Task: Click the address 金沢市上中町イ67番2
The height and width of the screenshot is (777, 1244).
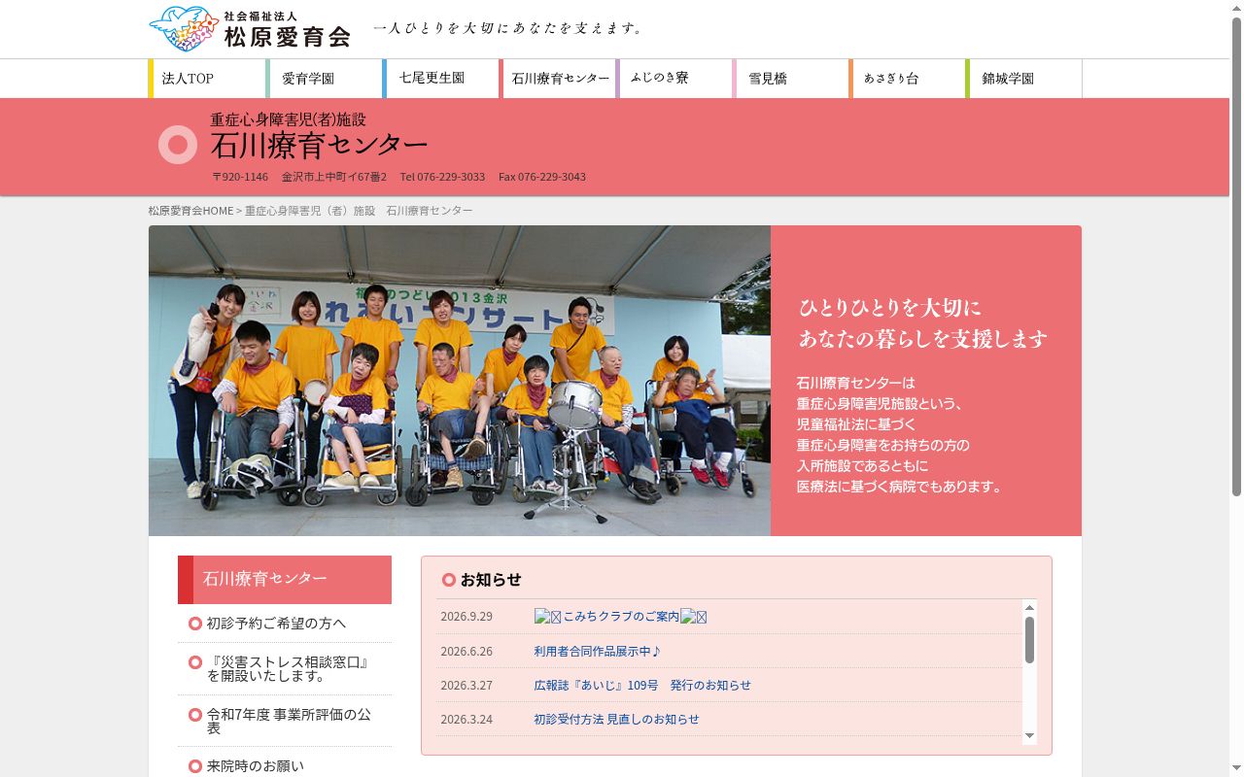Action: (x=334, y=177)
